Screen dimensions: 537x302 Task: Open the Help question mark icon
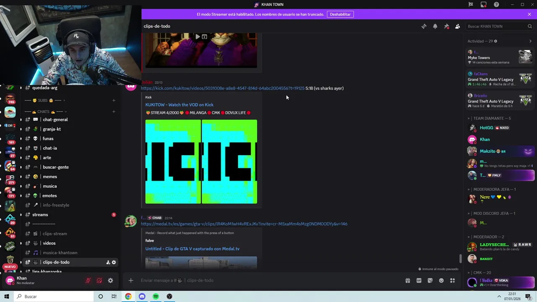click(496, 4)
